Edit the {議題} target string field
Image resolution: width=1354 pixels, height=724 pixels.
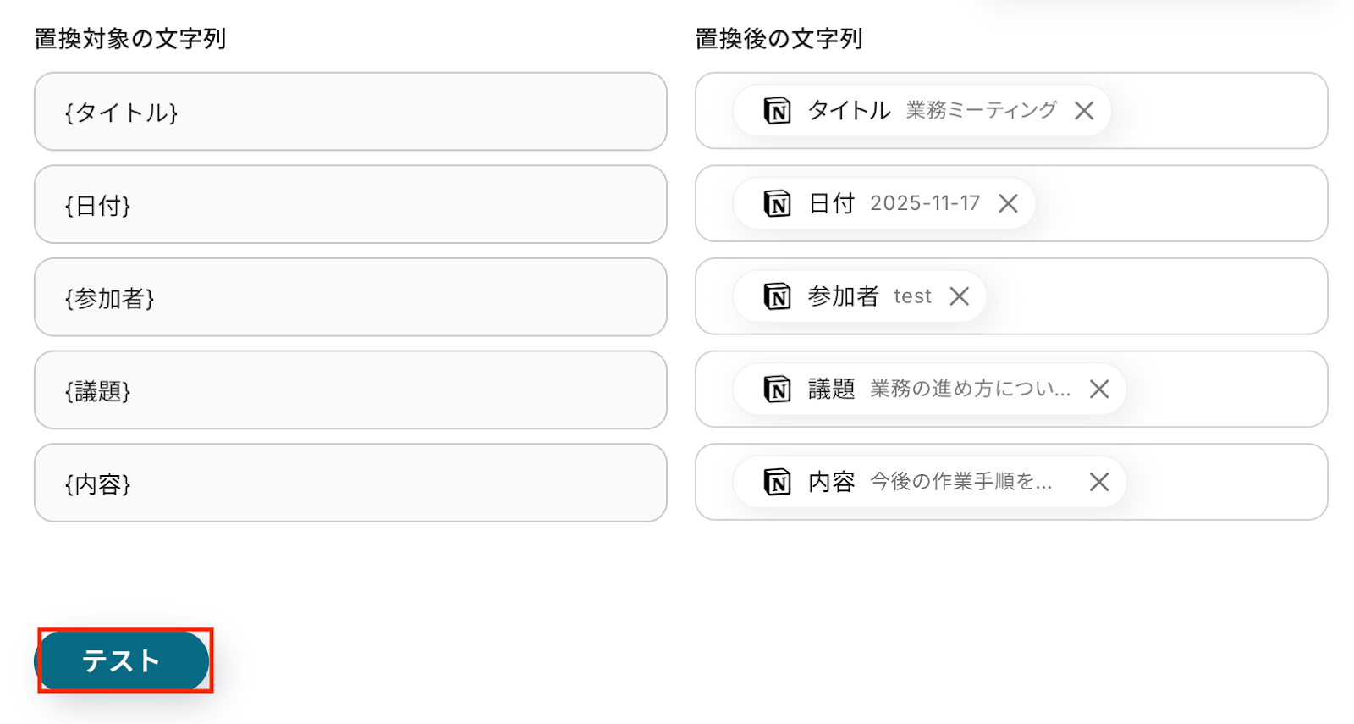[x=350, y=390]
